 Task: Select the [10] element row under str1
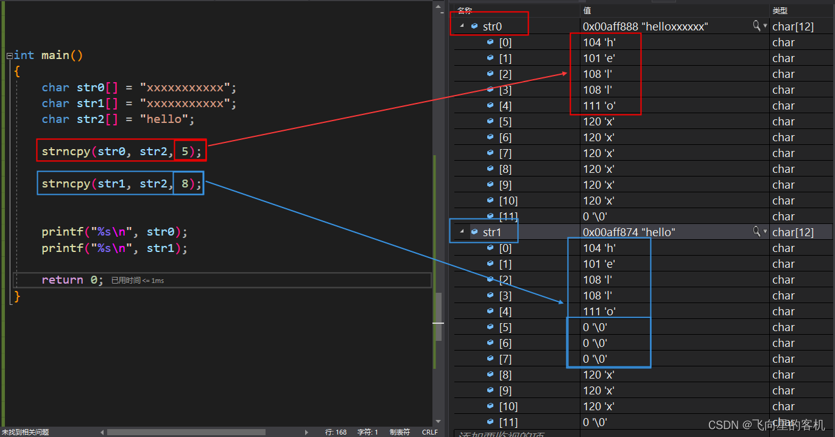pos(644,407)
